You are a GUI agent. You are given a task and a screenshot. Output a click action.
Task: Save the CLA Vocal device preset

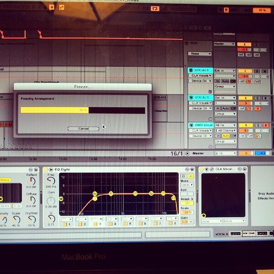245,169
